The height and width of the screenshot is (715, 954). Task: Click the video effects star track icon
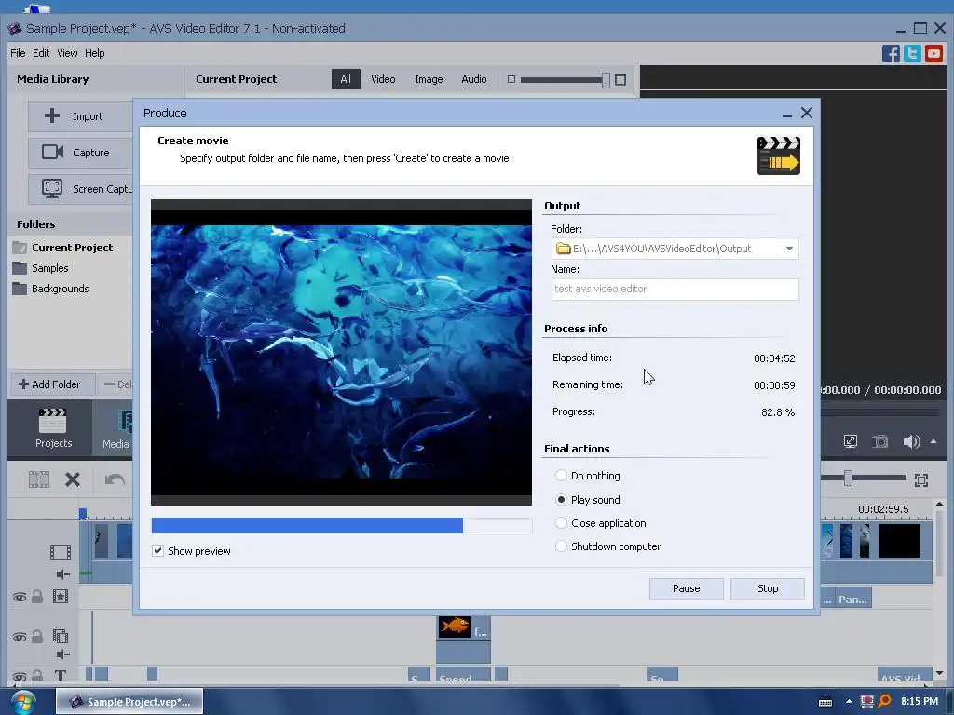pyautogui.click(x=61, y=597)
